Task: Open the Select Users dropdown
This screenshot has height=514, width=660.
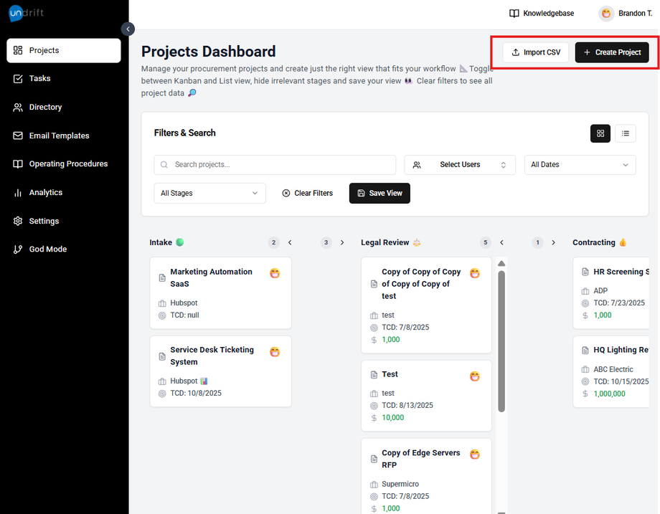Action: [460, 165]
